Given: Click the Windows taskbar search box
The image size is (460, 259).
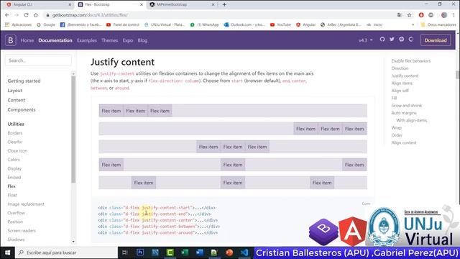Looking at the screenshot, I should click(67, 253).
